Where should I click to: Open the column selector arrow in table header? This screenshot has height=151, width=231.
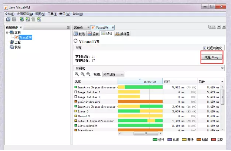coord(222,81)
